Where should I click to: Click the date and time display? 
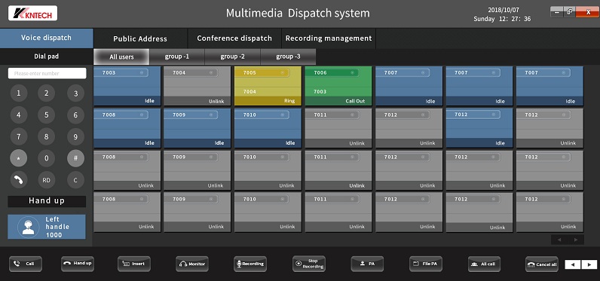tap(502, 14)
